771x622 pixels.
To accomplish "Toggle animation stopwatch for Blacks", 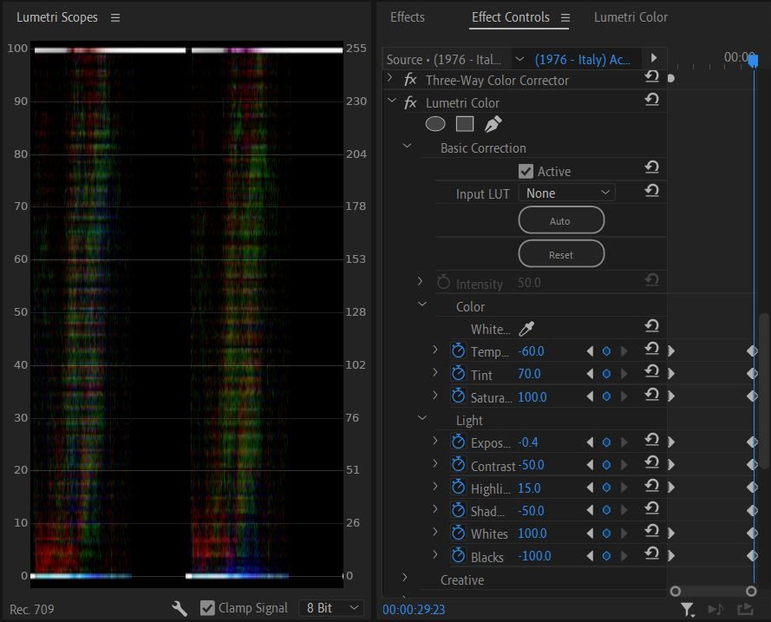I will point(458,555).
